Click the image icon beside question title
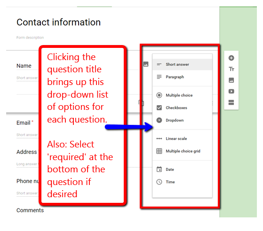 click(146, 64)
